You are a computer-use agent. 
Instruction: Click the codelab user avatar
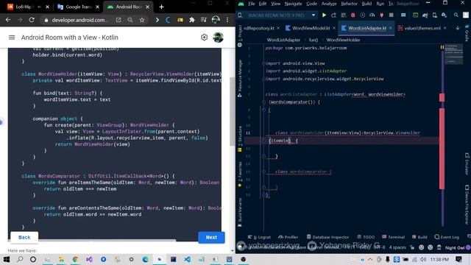218,38
